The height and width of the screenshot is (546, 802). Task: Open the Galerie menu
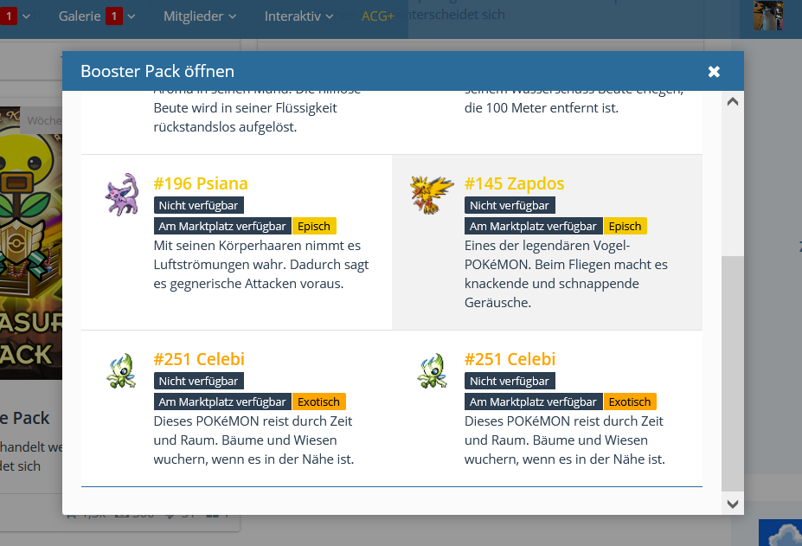(x=80, y=16)
